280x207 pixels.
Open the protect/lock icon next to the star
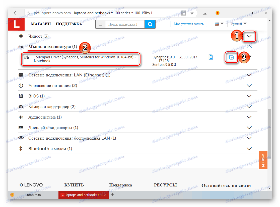184,13
